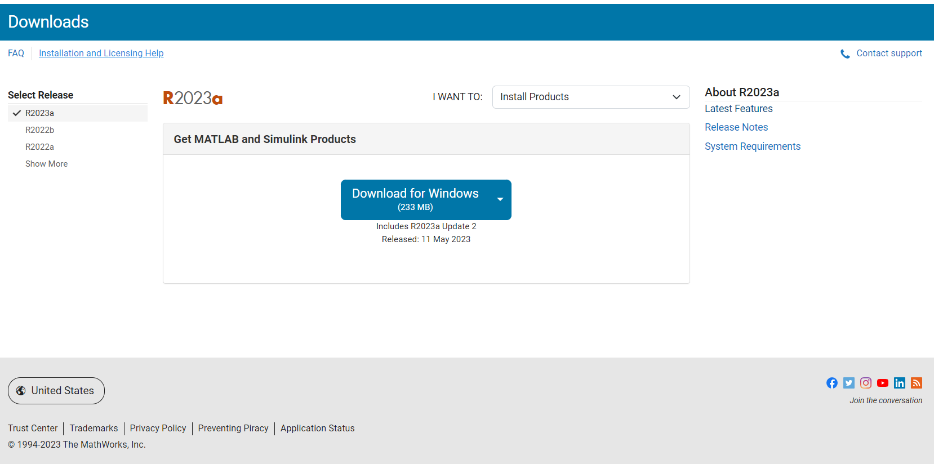The image size is (934, 464).
Task: Open the FAQ link
Action: [x=16, y=53]
